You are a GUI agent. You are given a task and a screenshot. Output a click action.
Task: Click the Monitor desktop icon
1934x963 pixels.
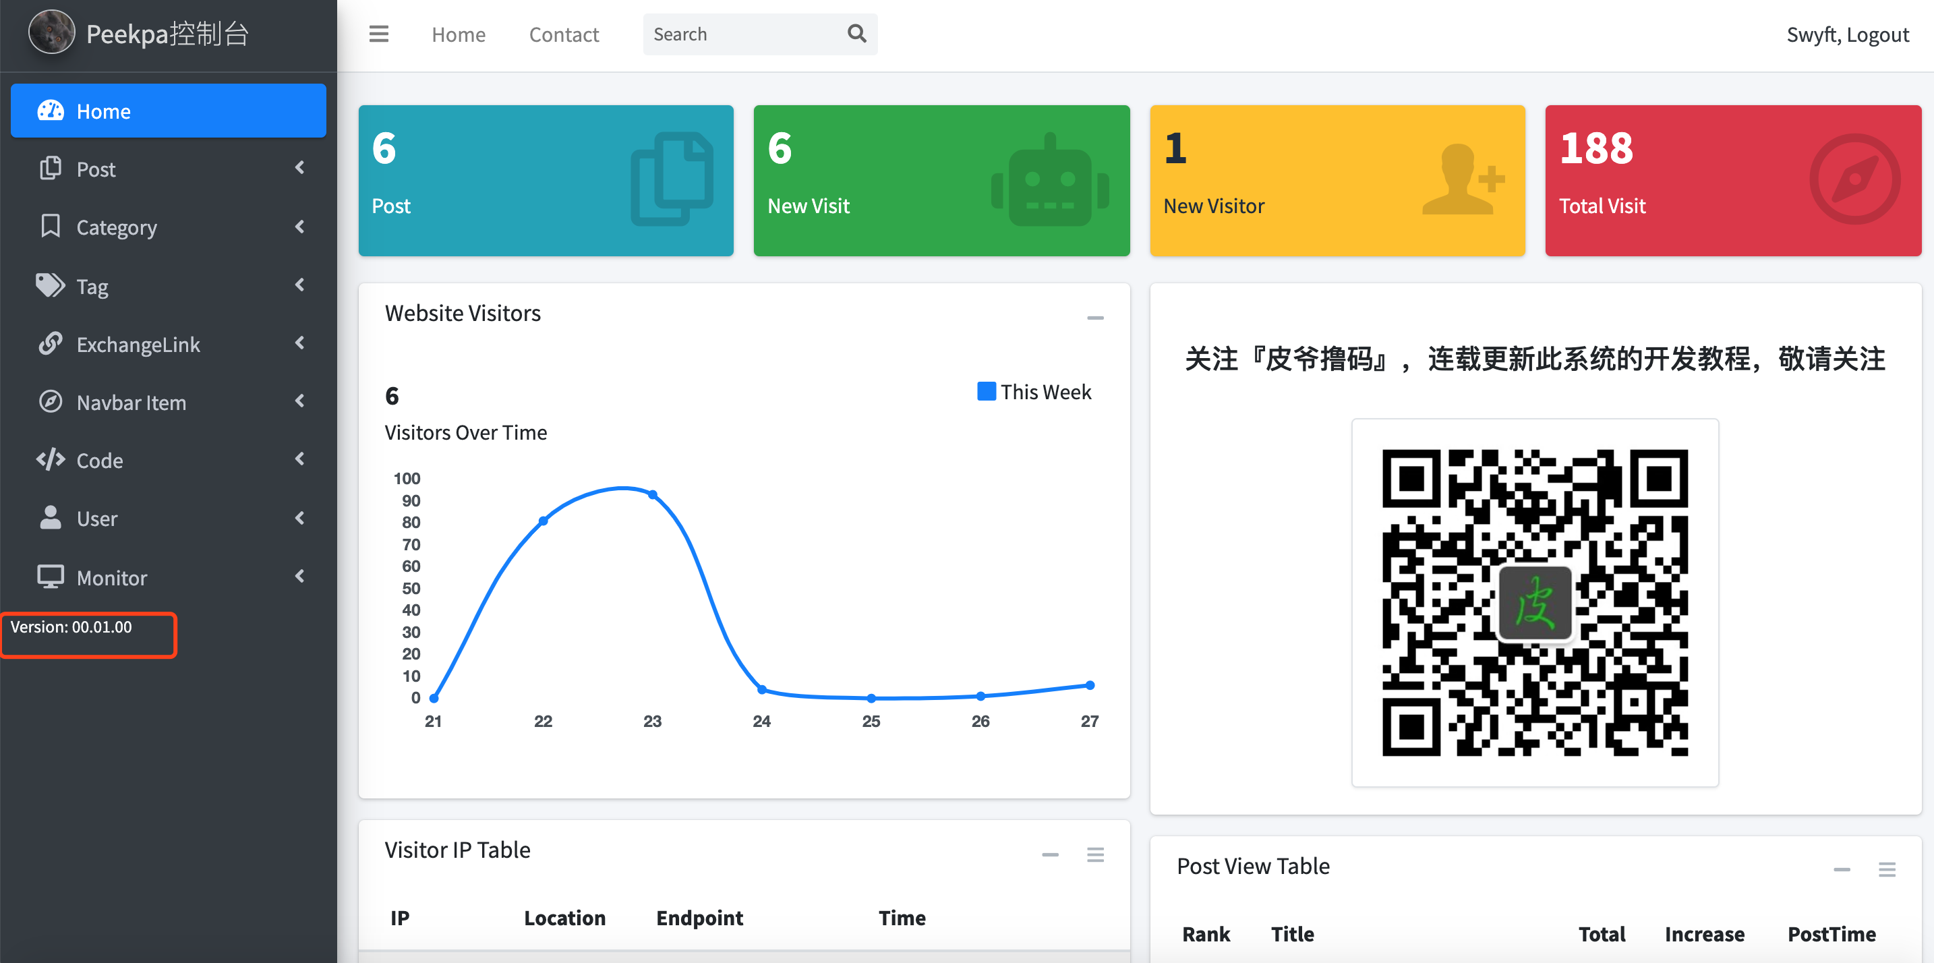pos(51,577)
